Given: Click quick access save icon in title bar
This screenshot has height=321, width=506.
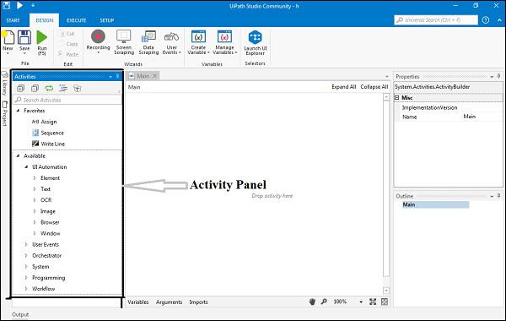Looking at the screenshot, I should (6, 5).
